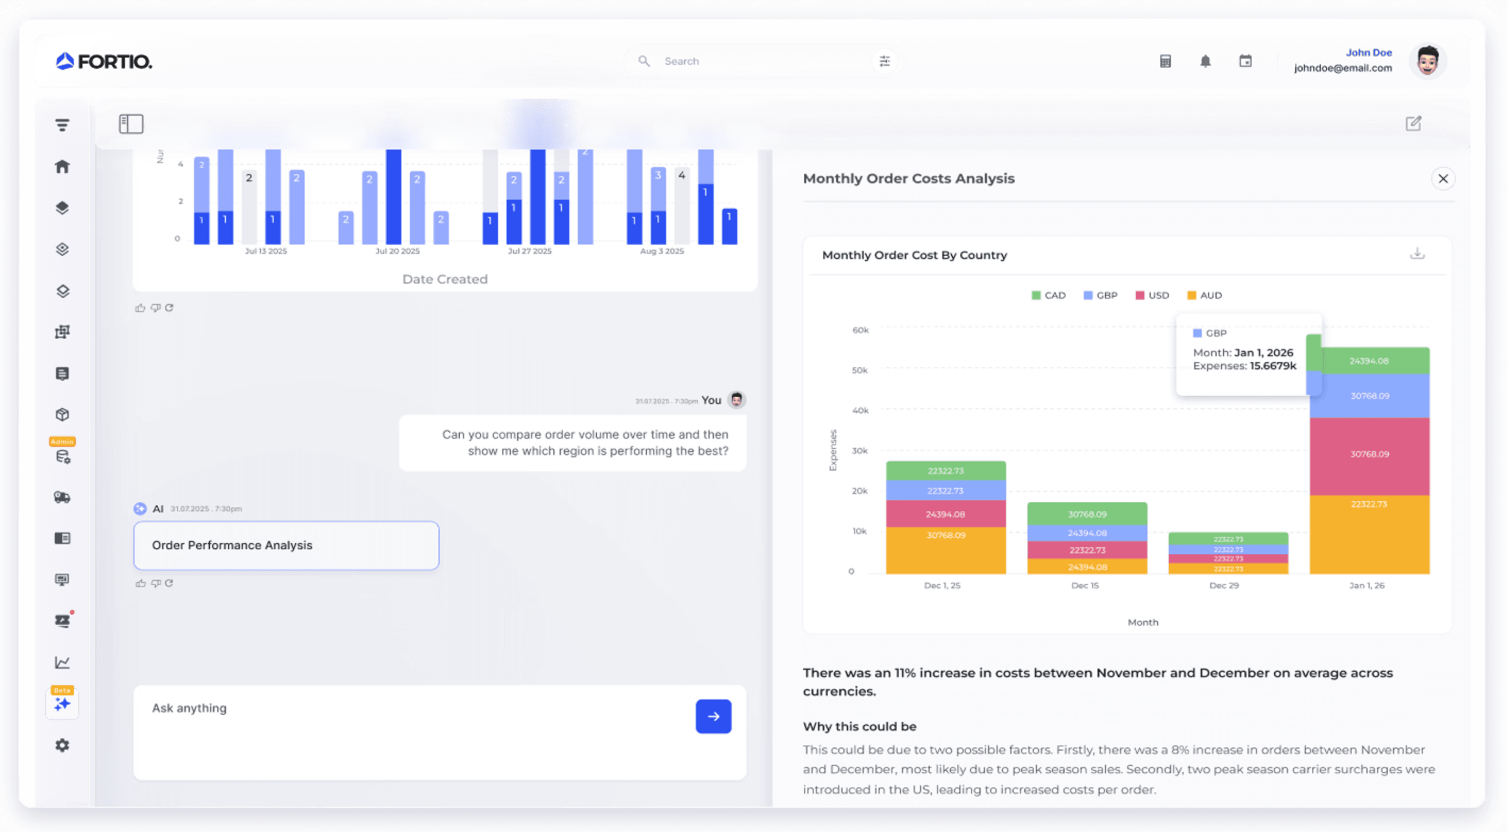Download the Monthly Order Cost chart
Image resolution: width=1507 pixels, height=832 pixels.
pyautogui.click(x=1417, y=254)
